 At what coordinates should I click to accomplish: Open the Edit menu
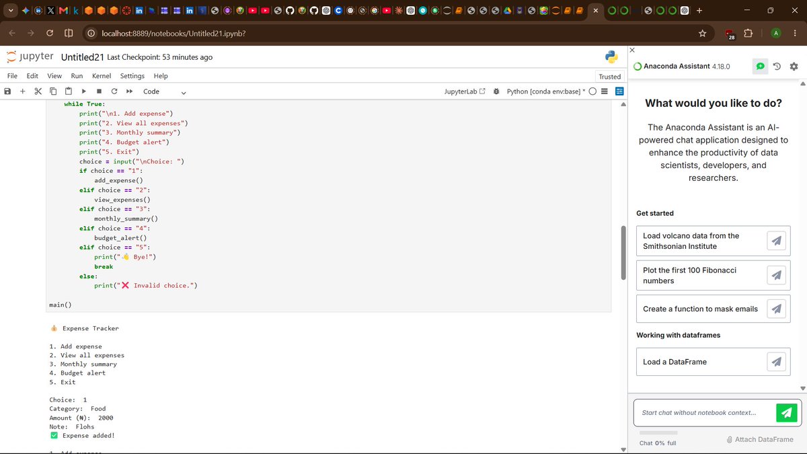tap(32, 76)
